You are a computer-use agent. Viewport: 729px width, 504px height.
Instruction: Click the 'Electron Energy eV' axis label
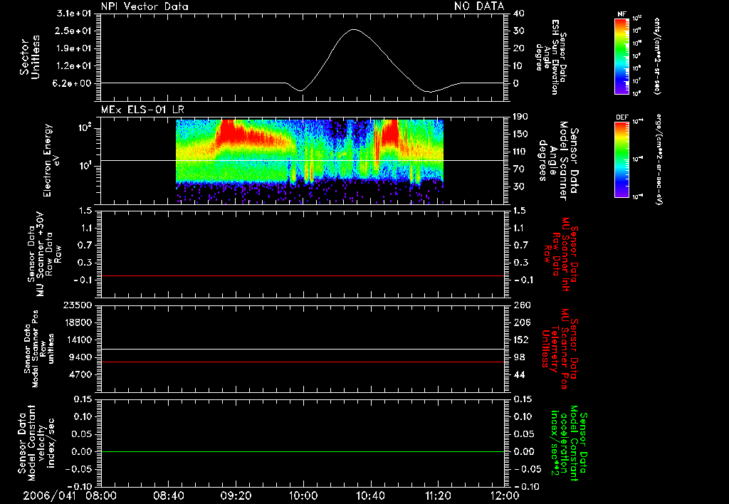tap(51, 160)
